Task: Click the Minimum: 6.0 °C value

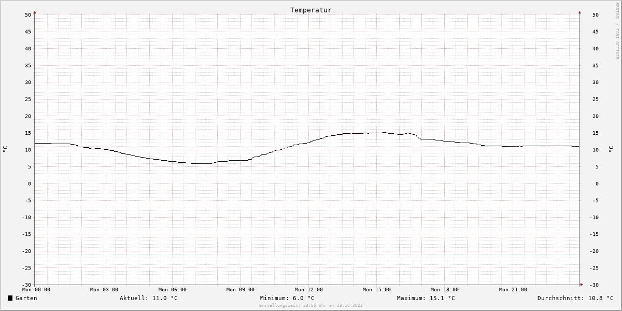Action: 287,298
